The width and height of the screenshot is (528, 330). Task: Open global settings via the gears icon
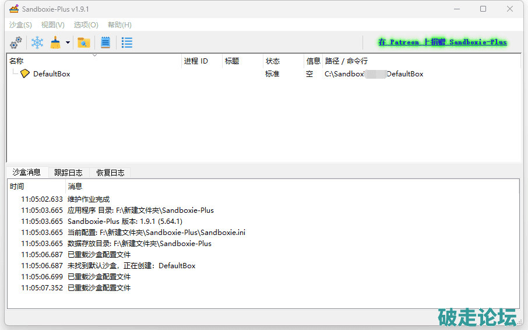(16, 43)
